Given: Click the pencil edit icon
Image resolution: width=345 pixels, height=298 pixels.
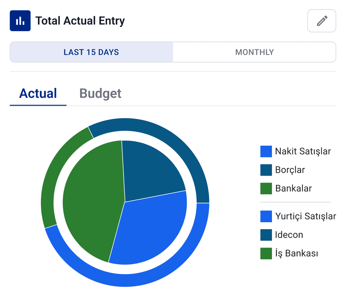Looking at the screenshot, I should (x=322, y=21).
